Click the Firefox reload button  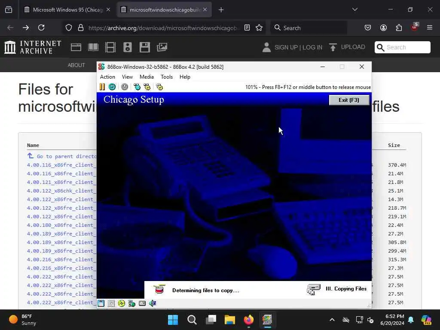click(41, 27)
